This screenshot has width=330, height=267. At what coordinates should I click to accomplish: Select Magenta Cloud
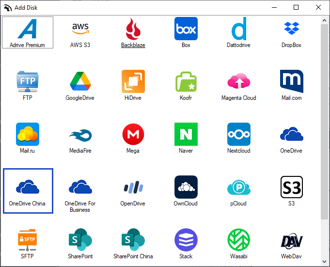pyautogui.click(x=239, y=81)
